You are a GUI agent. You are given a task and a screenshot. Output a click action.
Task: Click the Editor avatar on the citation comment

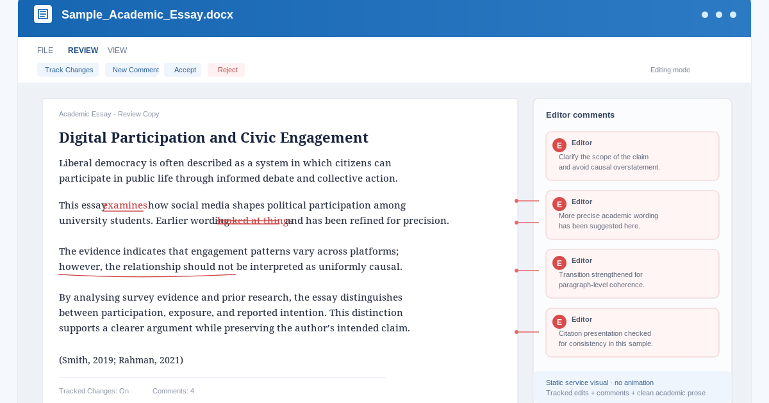point(559,322)
